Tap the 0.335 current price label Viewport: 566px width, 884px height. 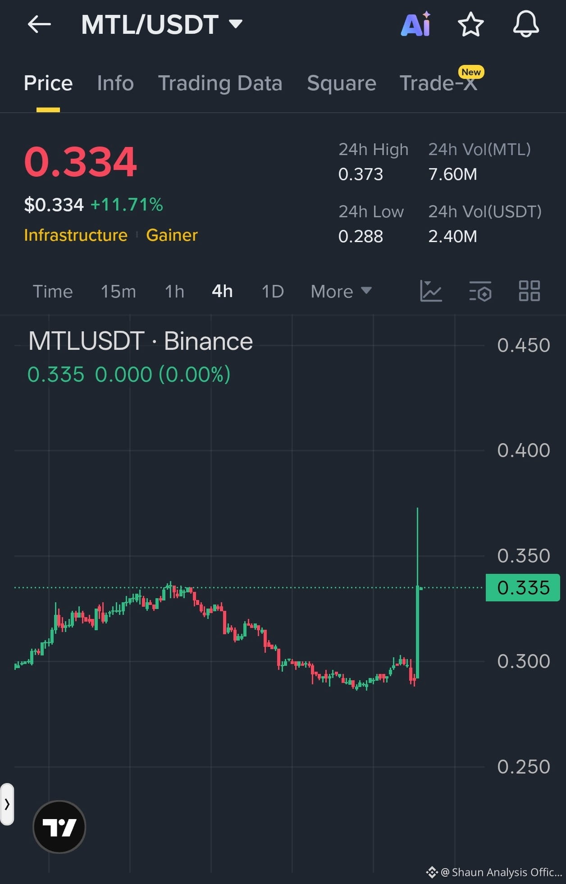[x=523, y=588]
